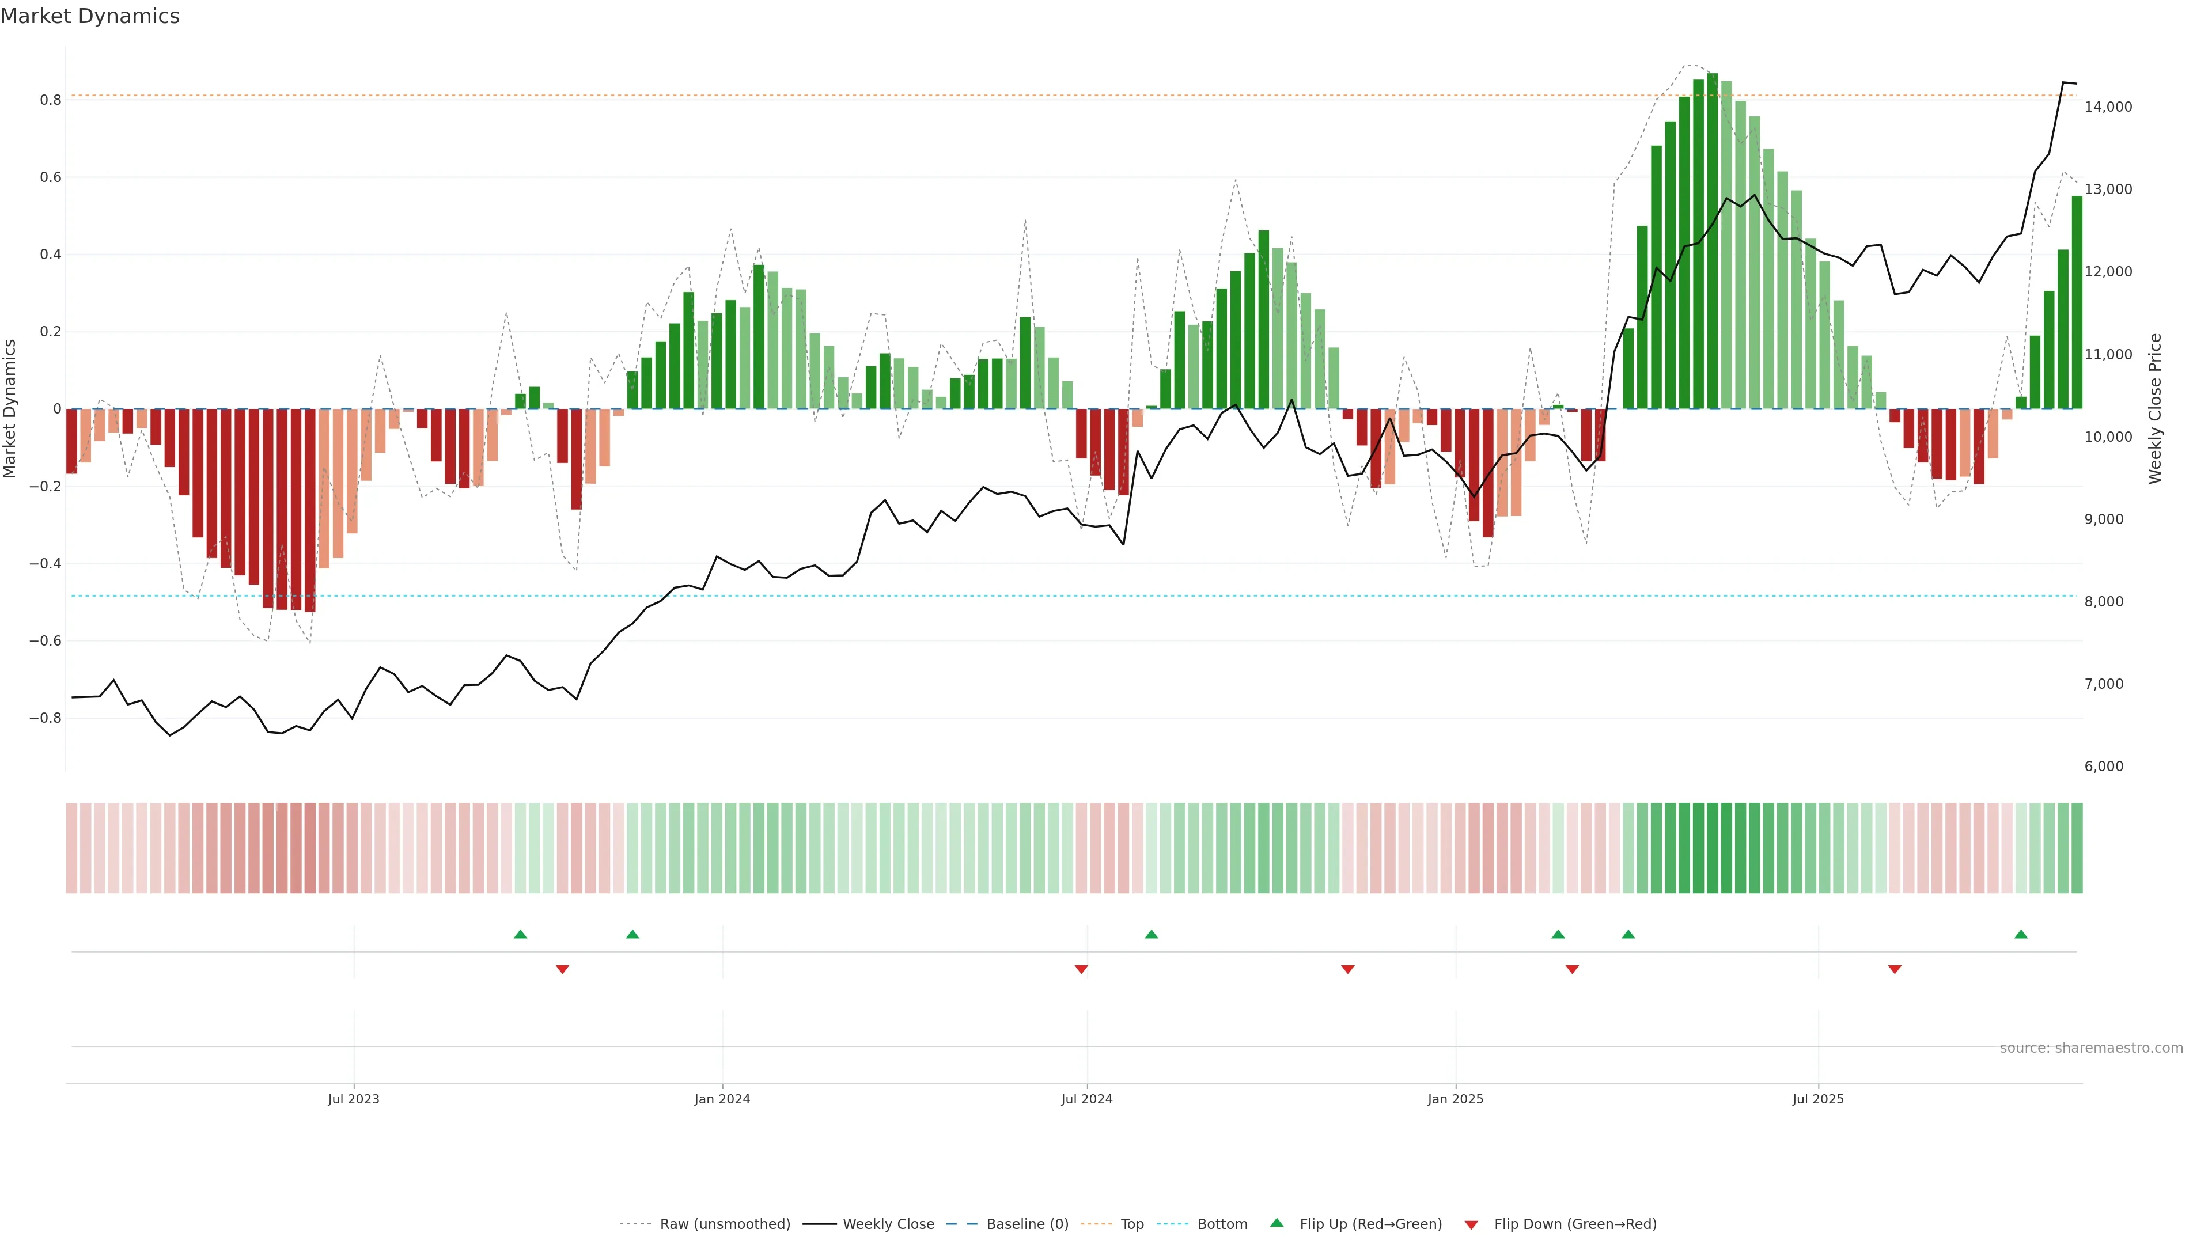Click the leftmost red flip-down triangle marker
This screenshot has width=2212, height=1244.
(x=562, y=969)
